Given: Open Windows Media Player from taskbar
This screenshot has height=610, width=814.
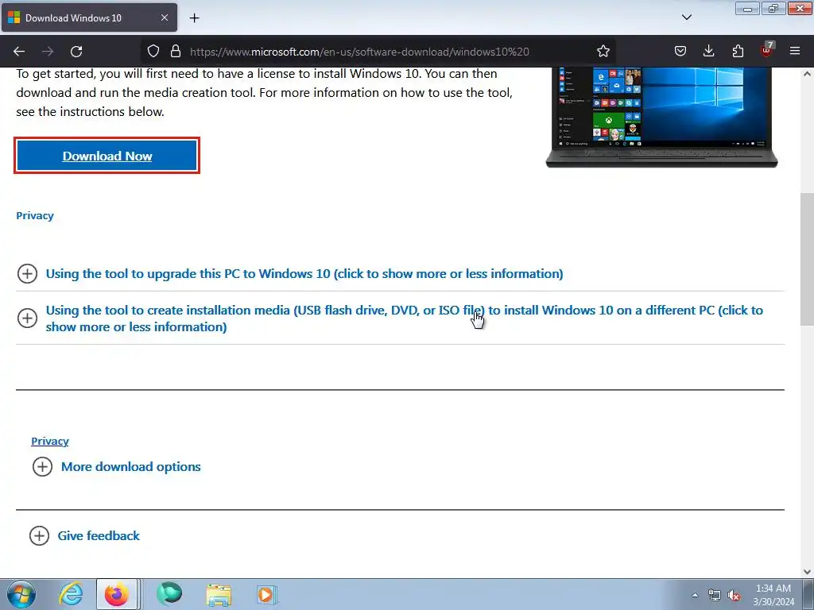Looking at the screenshot, I should [267, 594].
